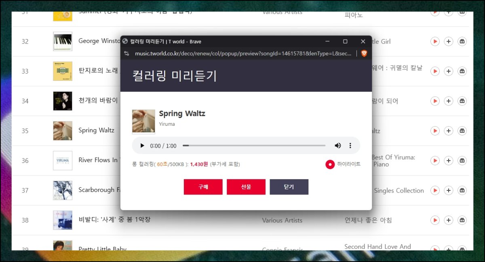
Task: Open the River Flows In song title
Action: pyautogui.click(x=99, y=160)
